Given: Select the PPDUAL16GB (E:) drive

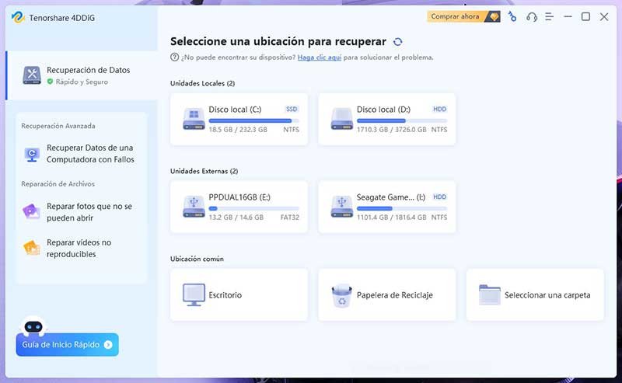Looking at the screenshot, I should pyautogui.click(x=239, y=207).
